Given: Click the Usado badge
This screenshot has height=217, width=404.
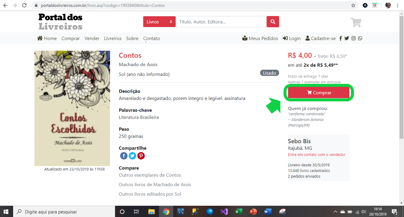Looking at the screenshot, I should pyautogui.click(x=270, y=73).
